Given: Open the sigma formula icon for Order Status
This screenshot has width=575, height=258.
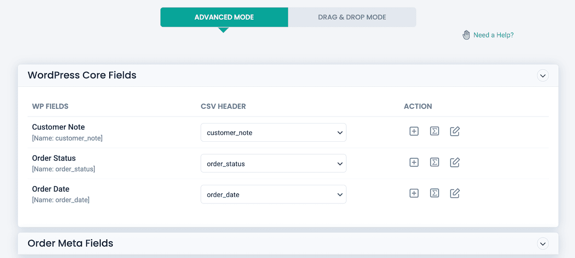Looking at the screenshot, I should point(435,162).
